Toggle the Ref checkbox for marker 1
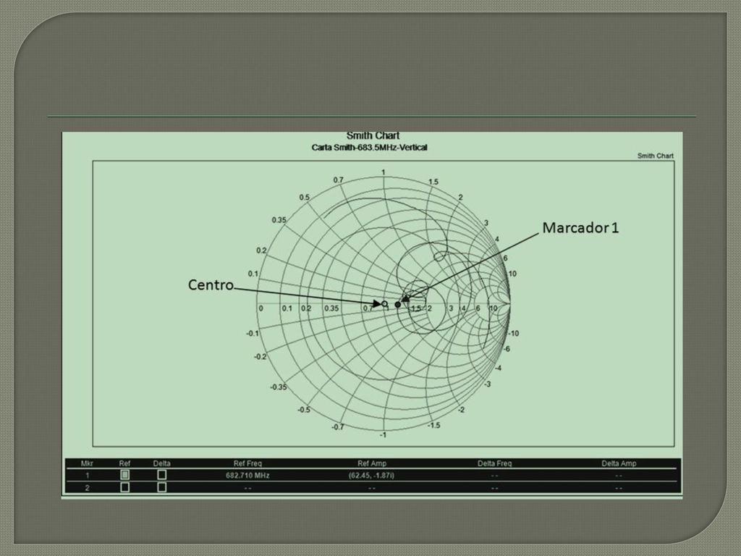Viewport: 741px width, 556px height. (x=124, y=475)
